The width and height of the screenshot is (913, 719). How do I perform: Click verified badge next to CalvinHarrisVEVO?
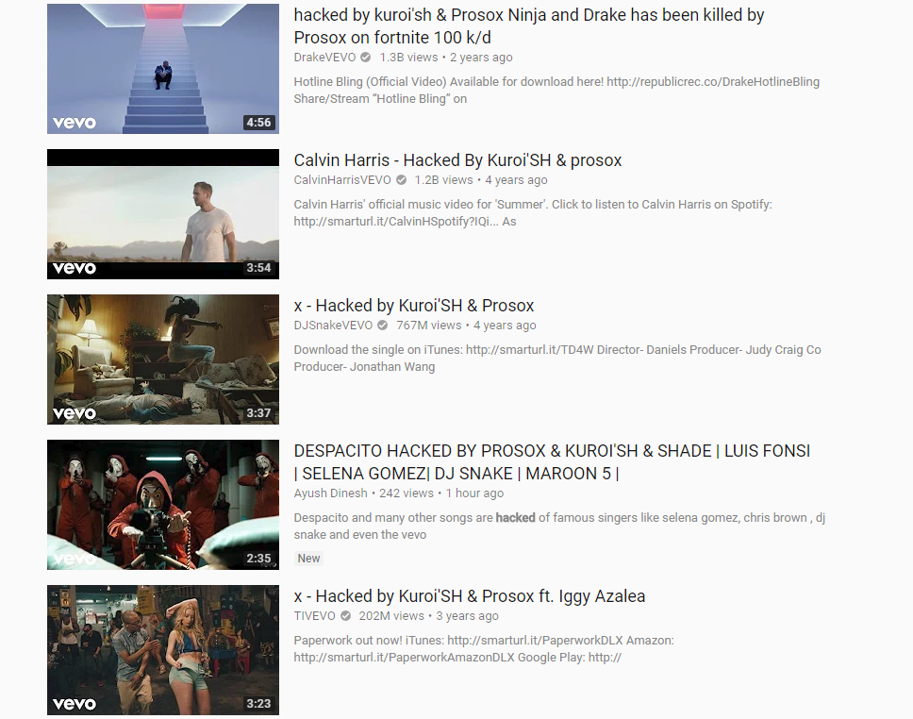pos(401,179)
